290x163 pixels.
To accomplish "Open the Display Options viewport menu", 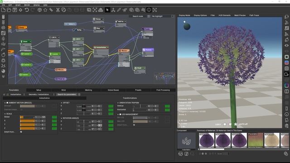I will coord(200,15).
